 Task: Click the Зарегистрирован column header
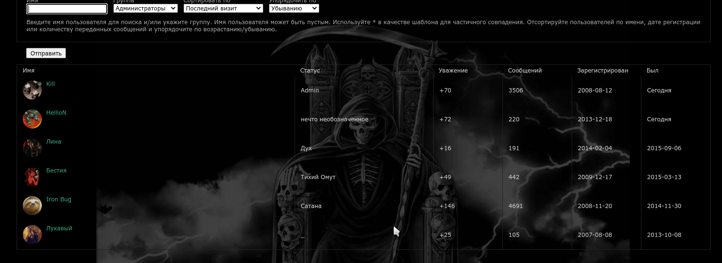[x=603, y=71]
